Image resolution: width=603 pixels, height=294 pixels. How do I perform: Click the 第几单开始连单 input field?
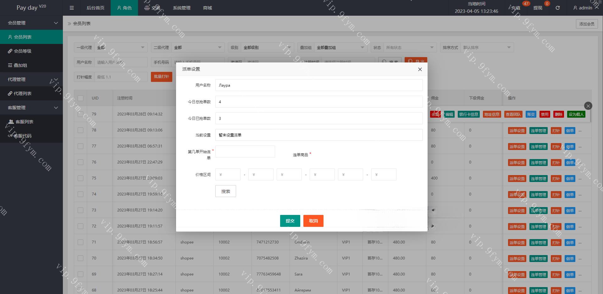[x=245, y=152]
